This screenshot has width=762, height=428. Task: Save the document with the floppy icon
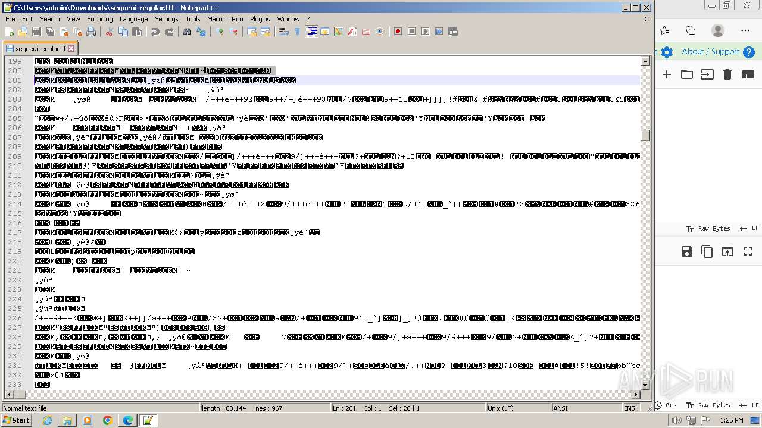(x=36, y=32)
